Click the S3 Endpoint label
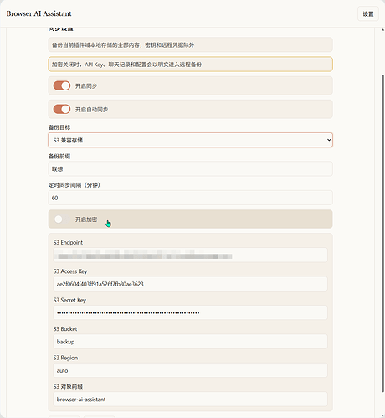The width and height of the screenshot is (385, 418). 68,242
